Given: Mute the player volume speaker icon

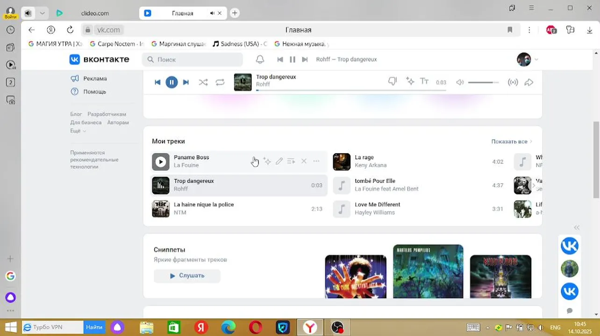Looking at the screenshot, I should pos(460,82).
